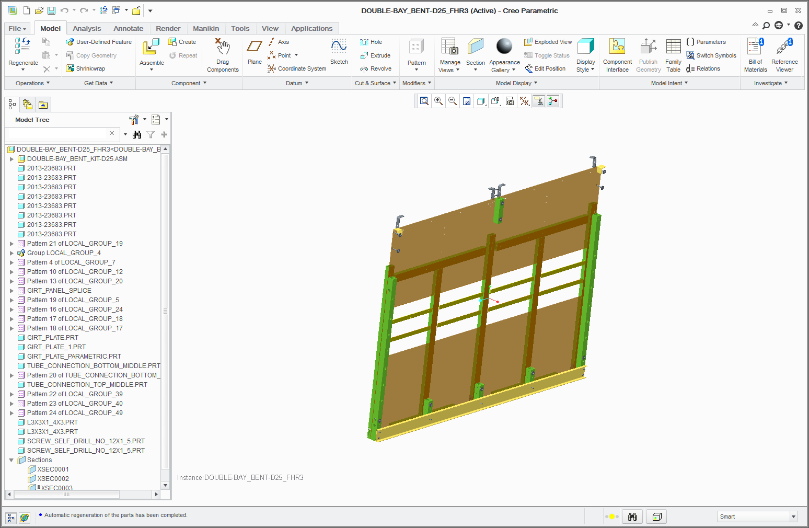Click the Revolve tool
This screenshot has width=809, height=528.
375,68
